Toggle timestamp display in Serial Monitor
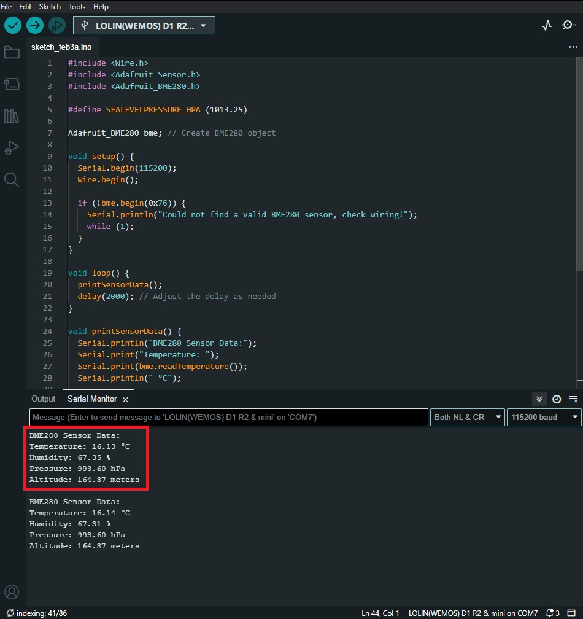 [x=557, y=399]
